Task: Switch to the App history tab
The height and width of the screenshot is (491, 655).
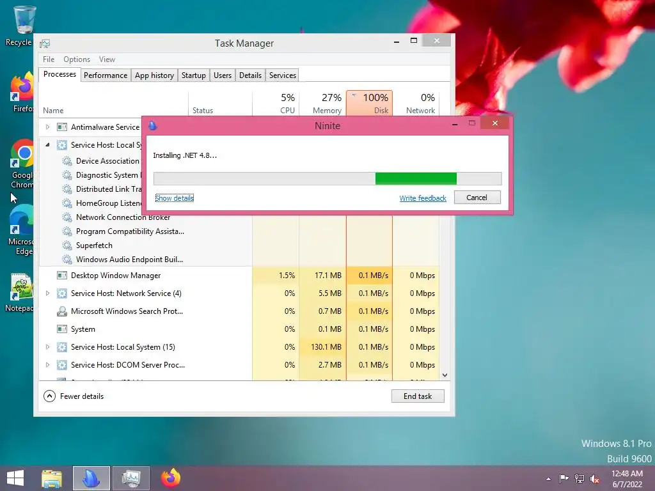Action: (x=154, y=75)
